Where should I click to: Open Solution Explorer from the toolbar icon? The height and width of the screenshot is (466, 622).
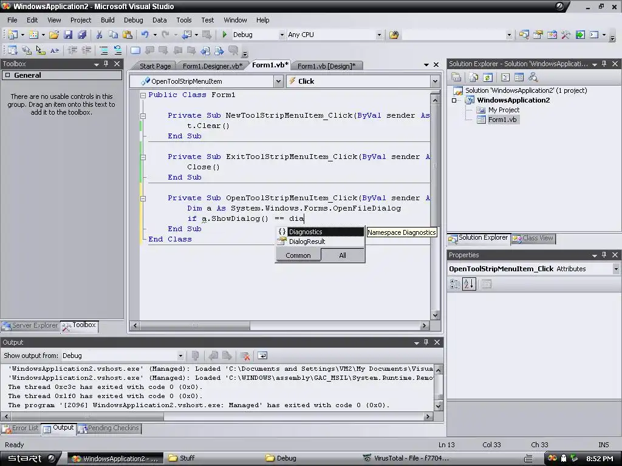[x=524, y=35]
